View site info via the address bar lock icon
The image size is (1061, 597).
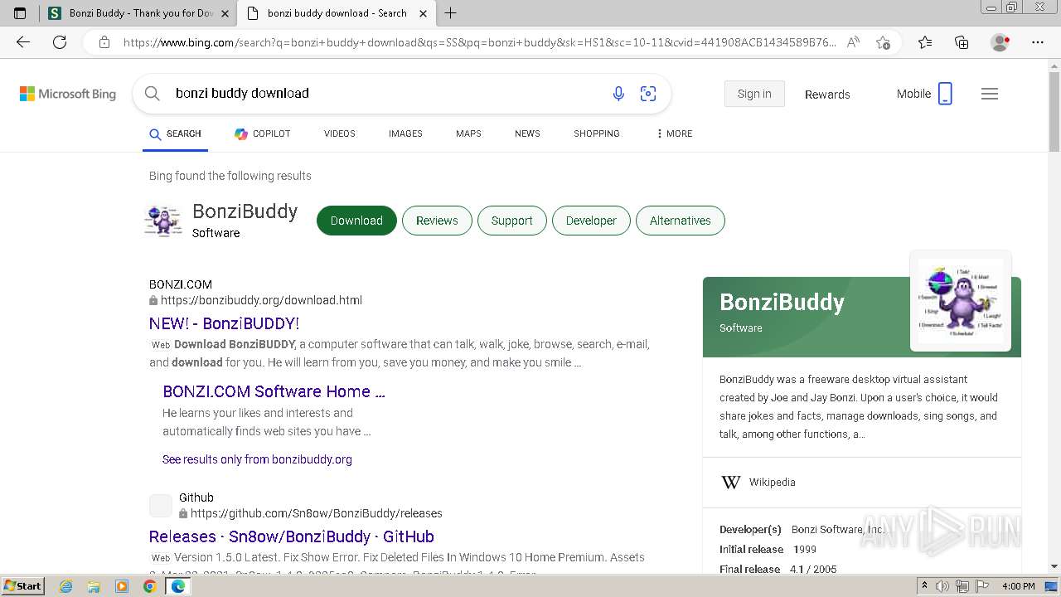pos(104,42)
